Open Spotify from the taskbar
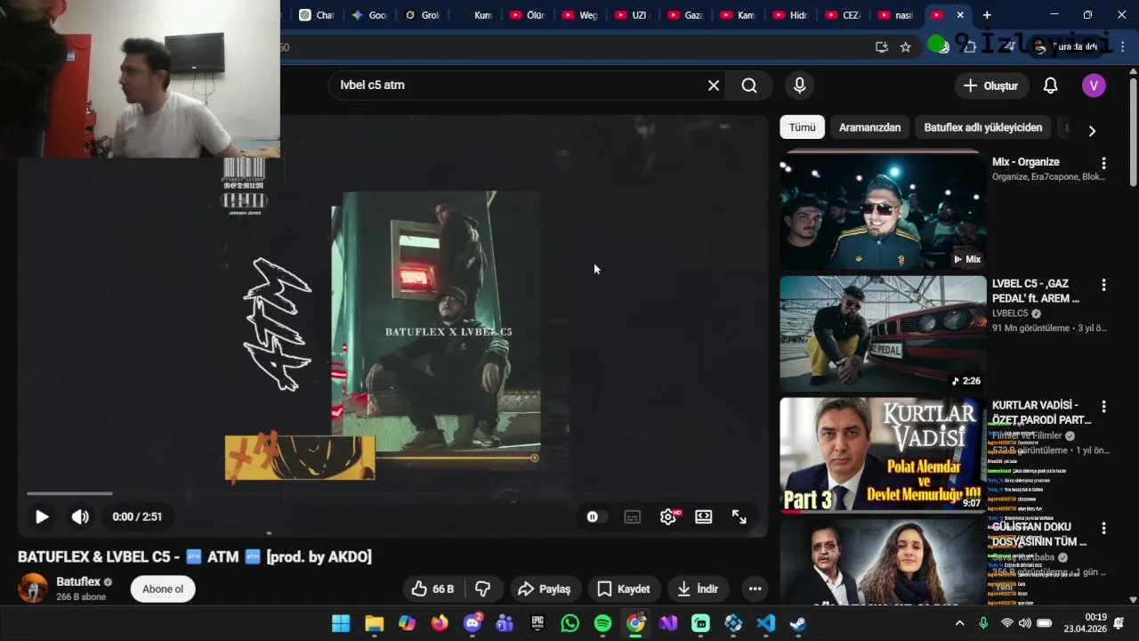Image resolution: width=1139 pixels, height=641 pixels. 602,623
